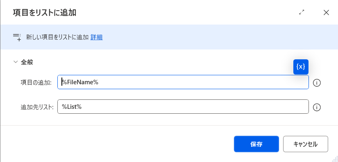Click the resize grip at the dialog corner
This screenshot has height=162, width=338.
click(335, 159)
